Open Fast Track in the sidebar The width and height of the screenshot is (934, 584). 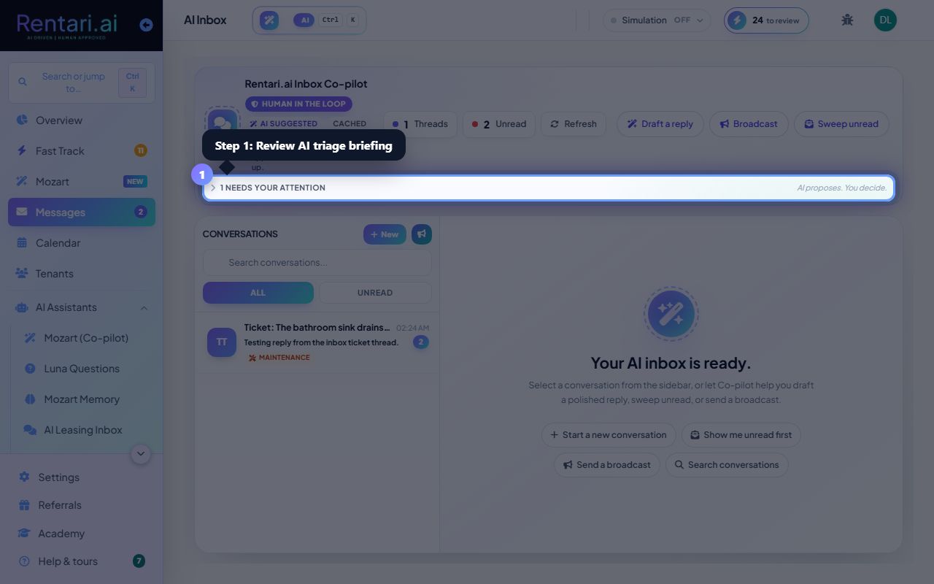point(81,151)
